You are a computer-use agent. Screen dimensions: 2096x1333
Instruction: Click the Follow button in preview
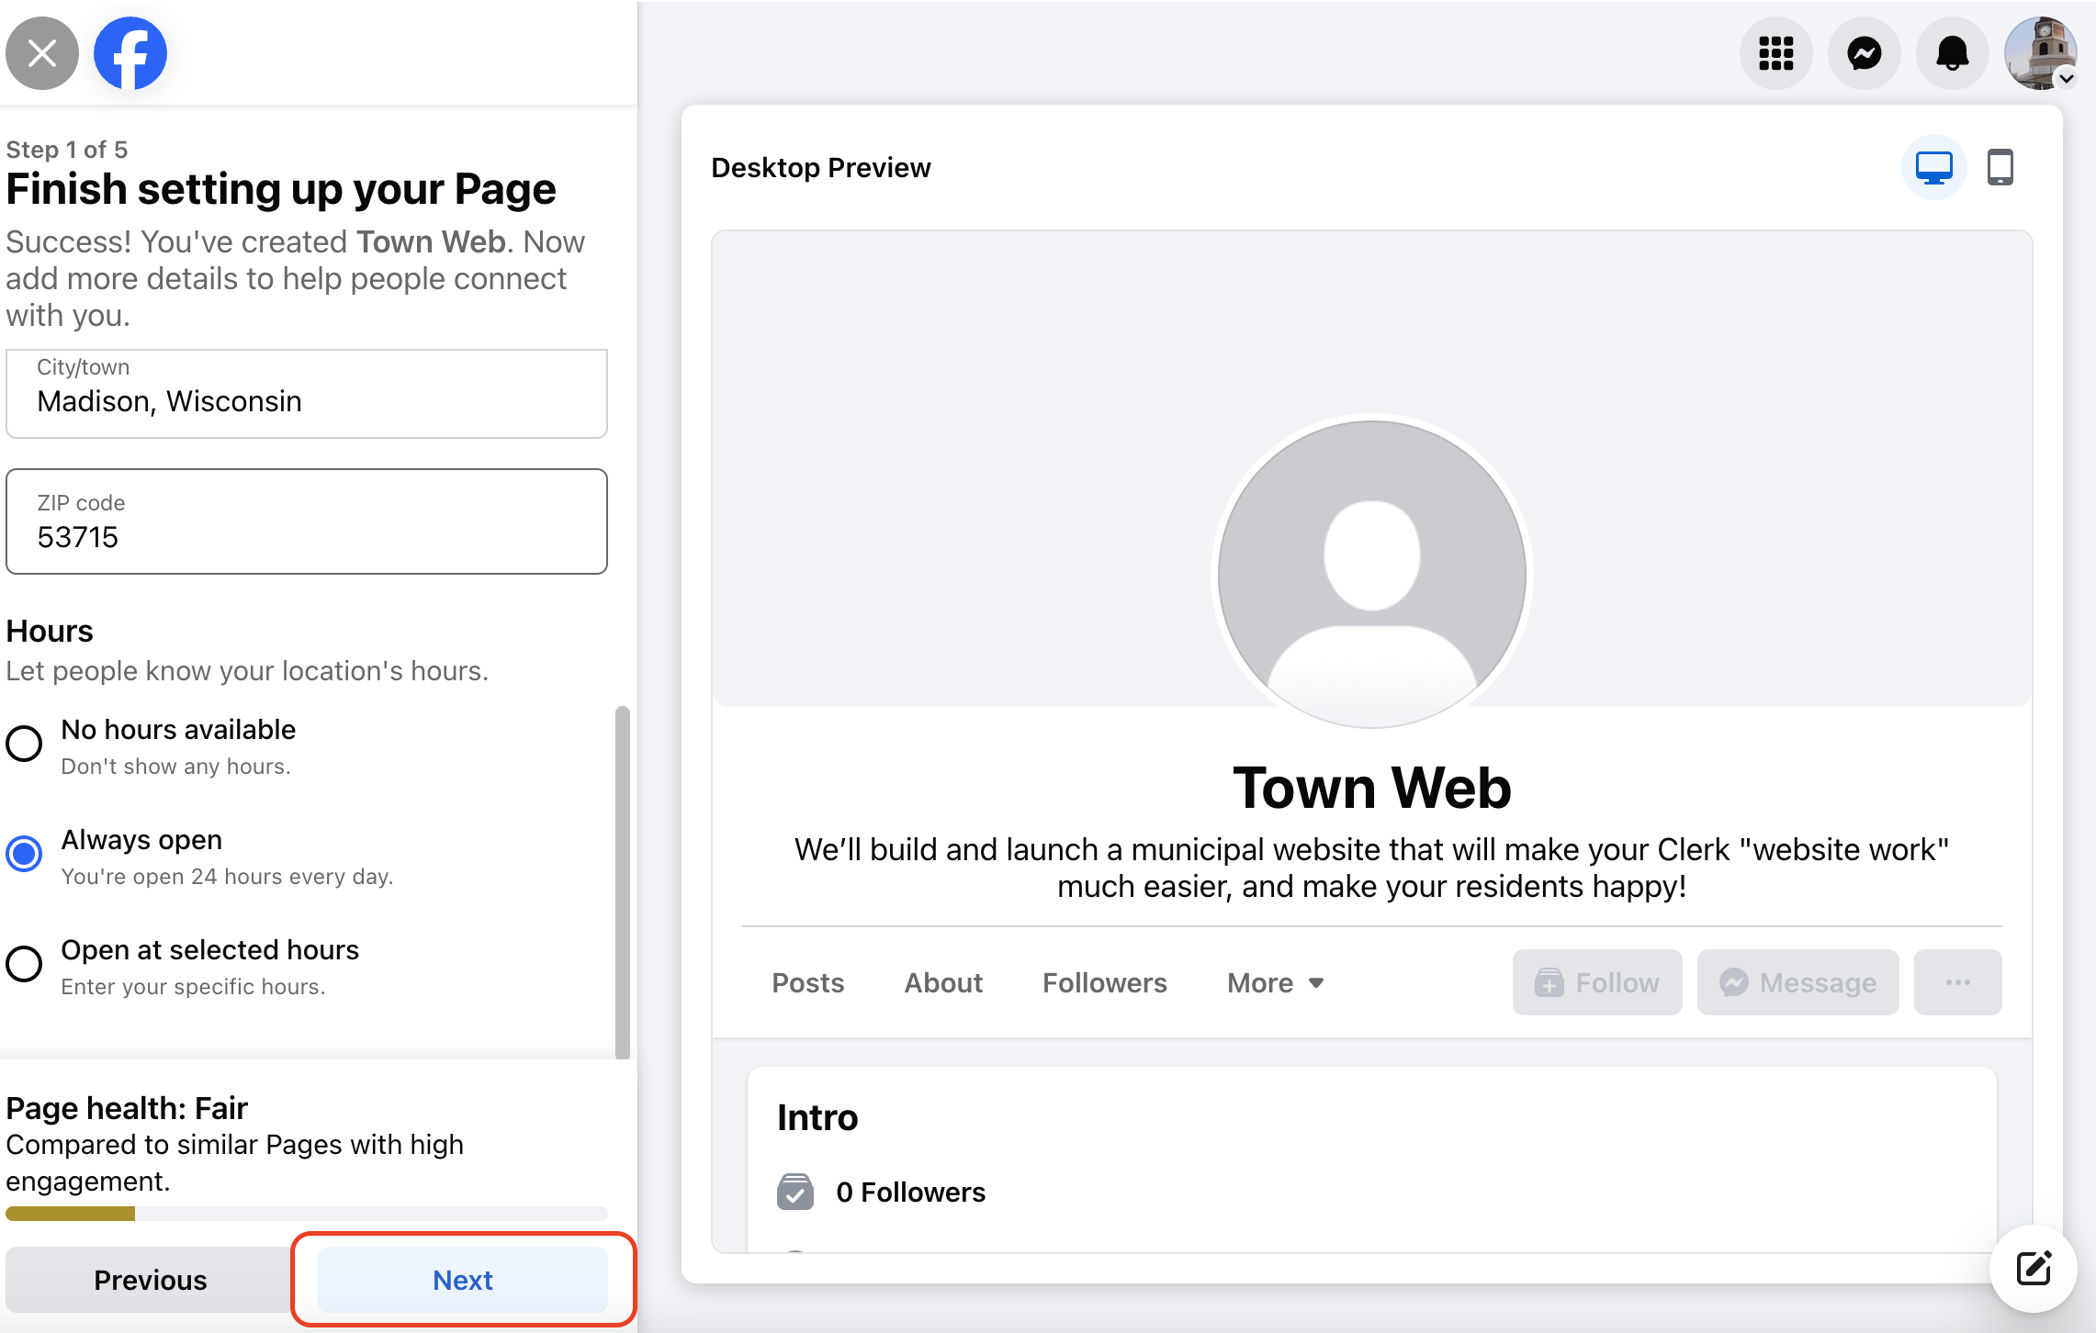point(1597,982)
